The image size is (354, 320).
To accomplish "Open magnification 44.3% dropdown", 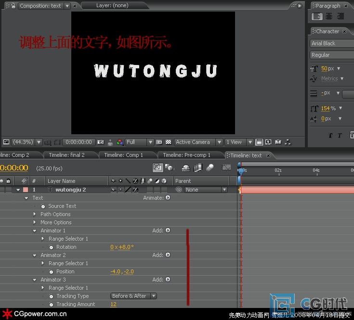I will tap(26, 142).
